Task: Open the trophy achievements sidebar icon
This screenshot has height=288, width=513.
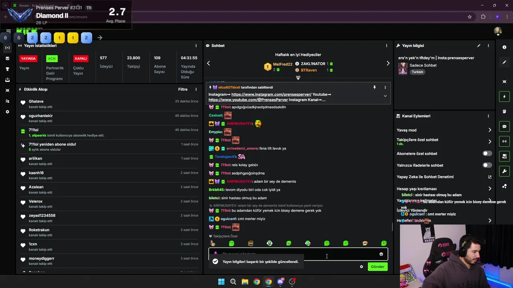Action: click(7, 69)
